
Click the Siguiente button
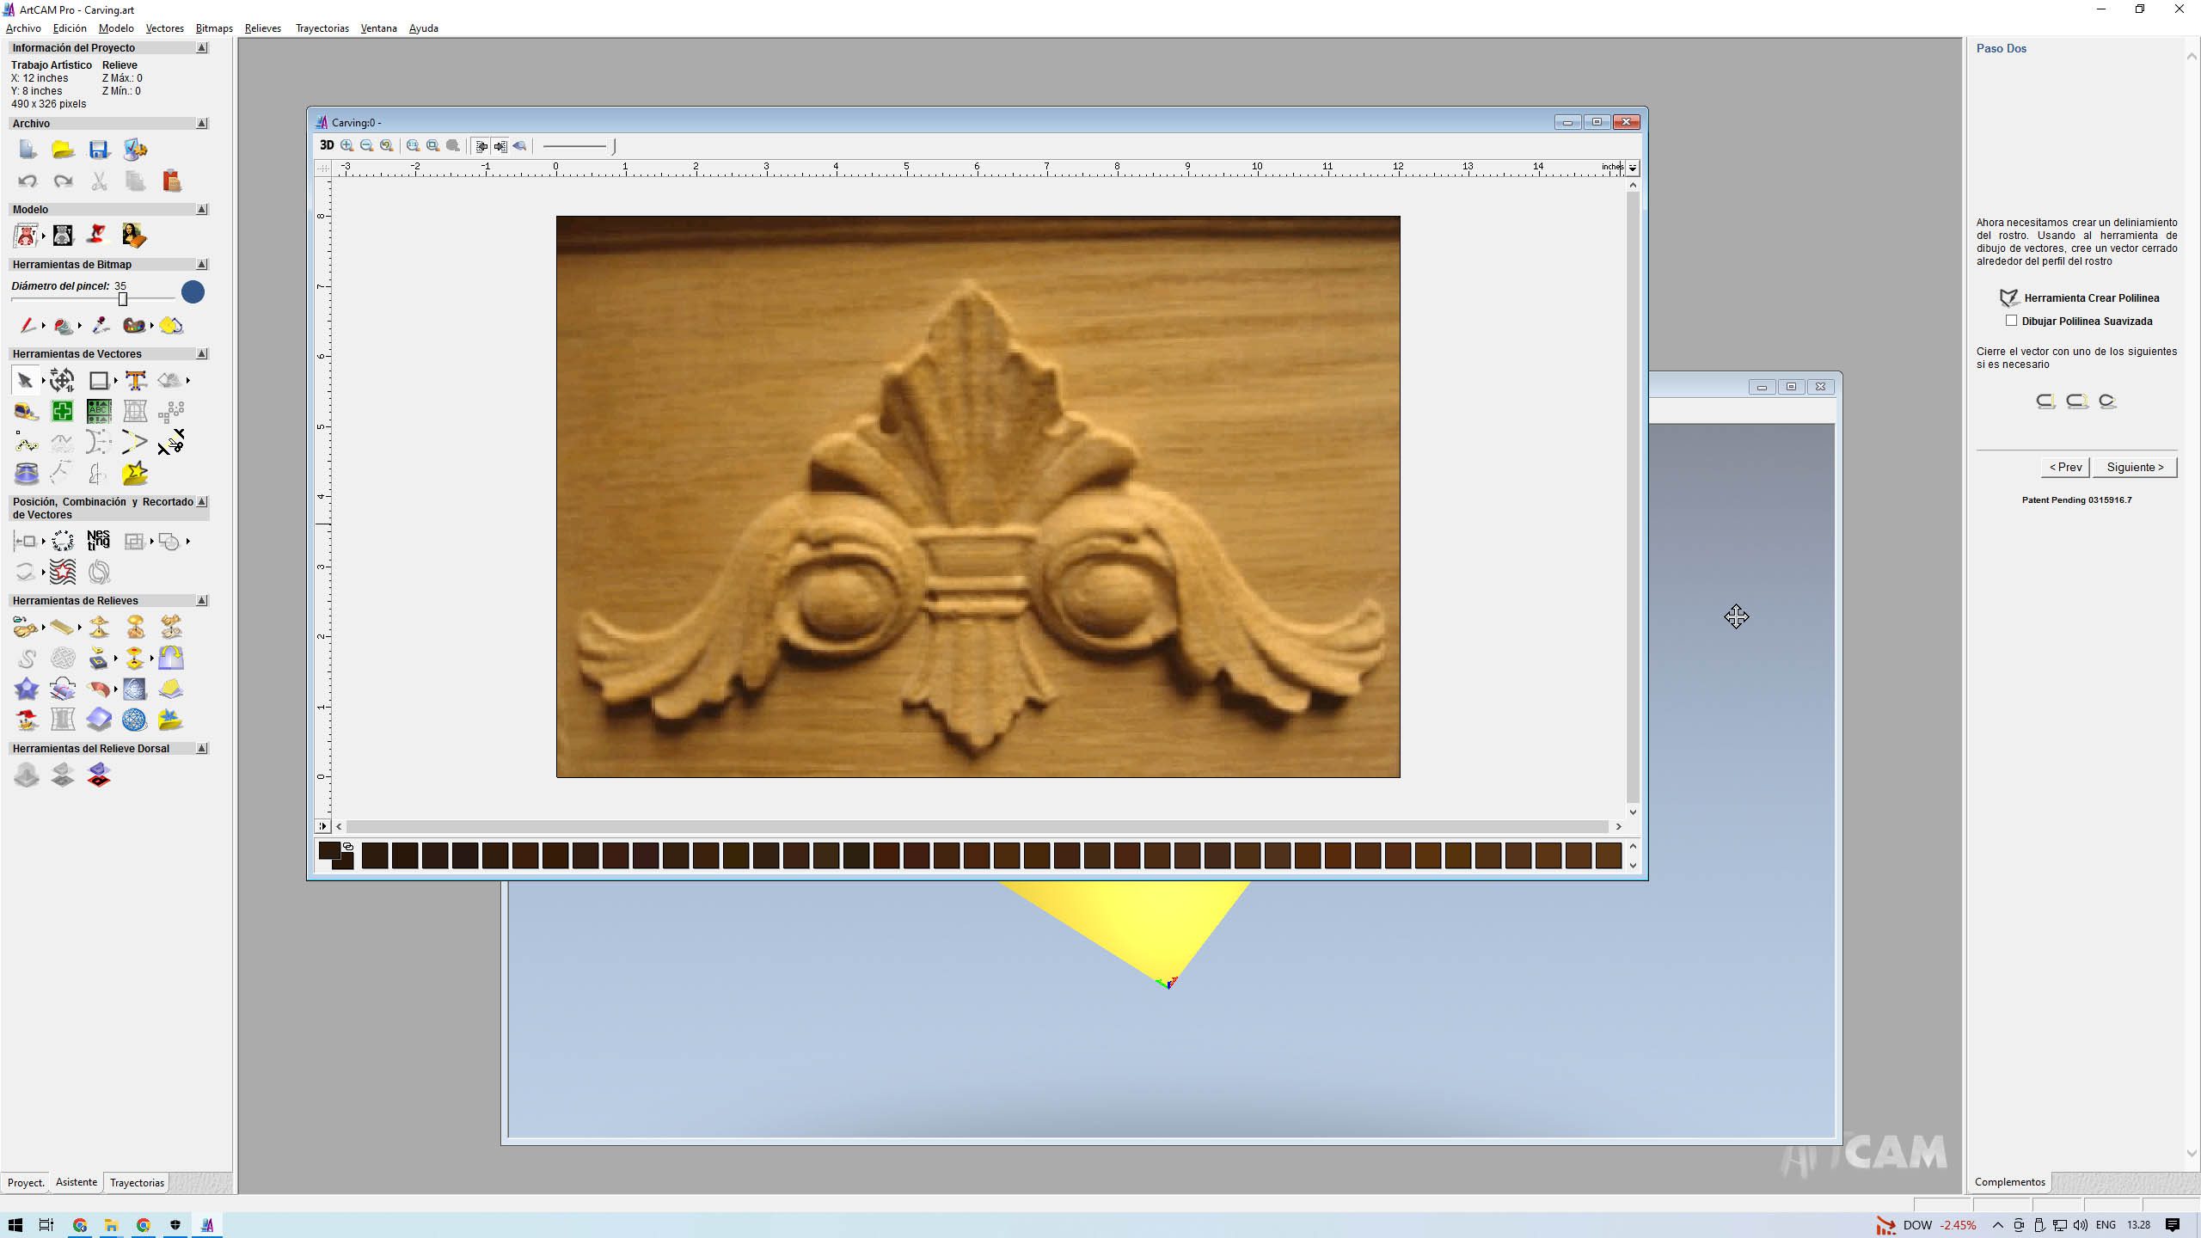[2135, 467]
